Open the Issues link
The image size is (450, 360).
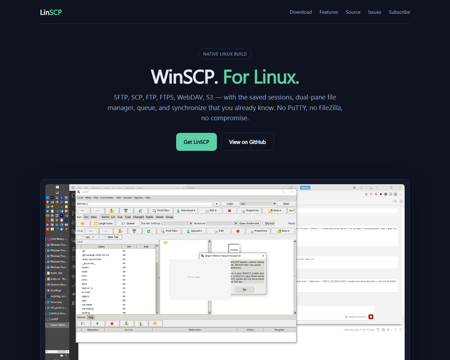375,12
